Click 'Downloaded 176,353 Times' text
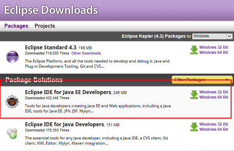 (x=47, y=130)
